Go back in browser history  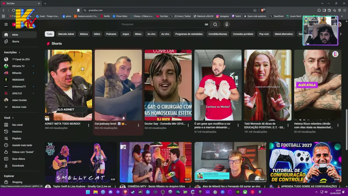pos(4,10)
